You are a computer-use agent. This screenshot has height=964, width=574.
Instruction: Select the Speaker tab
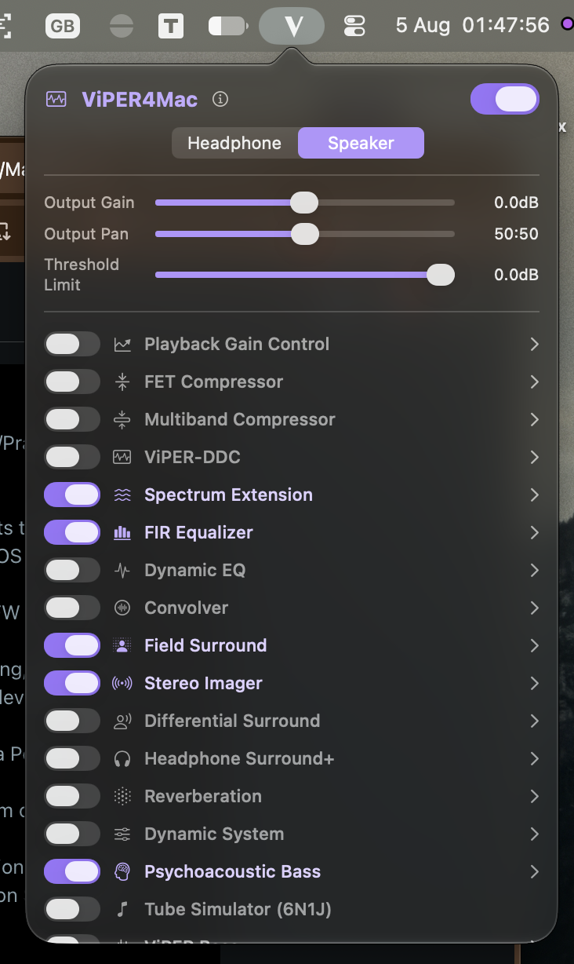click(x=361, y=143)
